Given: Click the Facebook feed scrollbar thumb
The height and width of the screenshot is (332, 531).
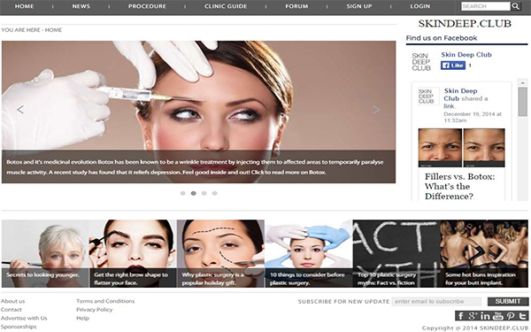Looking at the screenshot, I should 522,102.
